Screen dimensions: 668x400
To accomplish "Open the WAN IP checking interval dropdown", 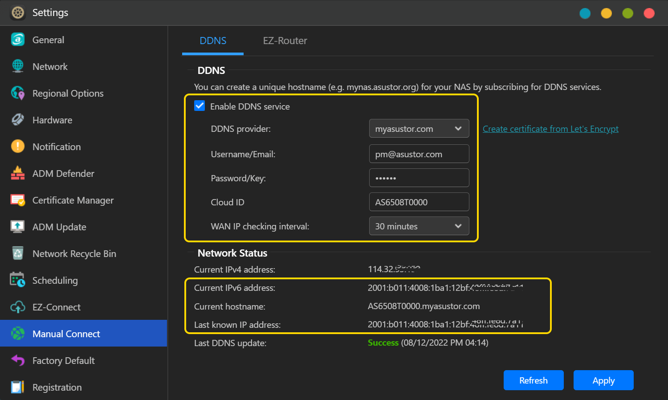I will 419,226.
